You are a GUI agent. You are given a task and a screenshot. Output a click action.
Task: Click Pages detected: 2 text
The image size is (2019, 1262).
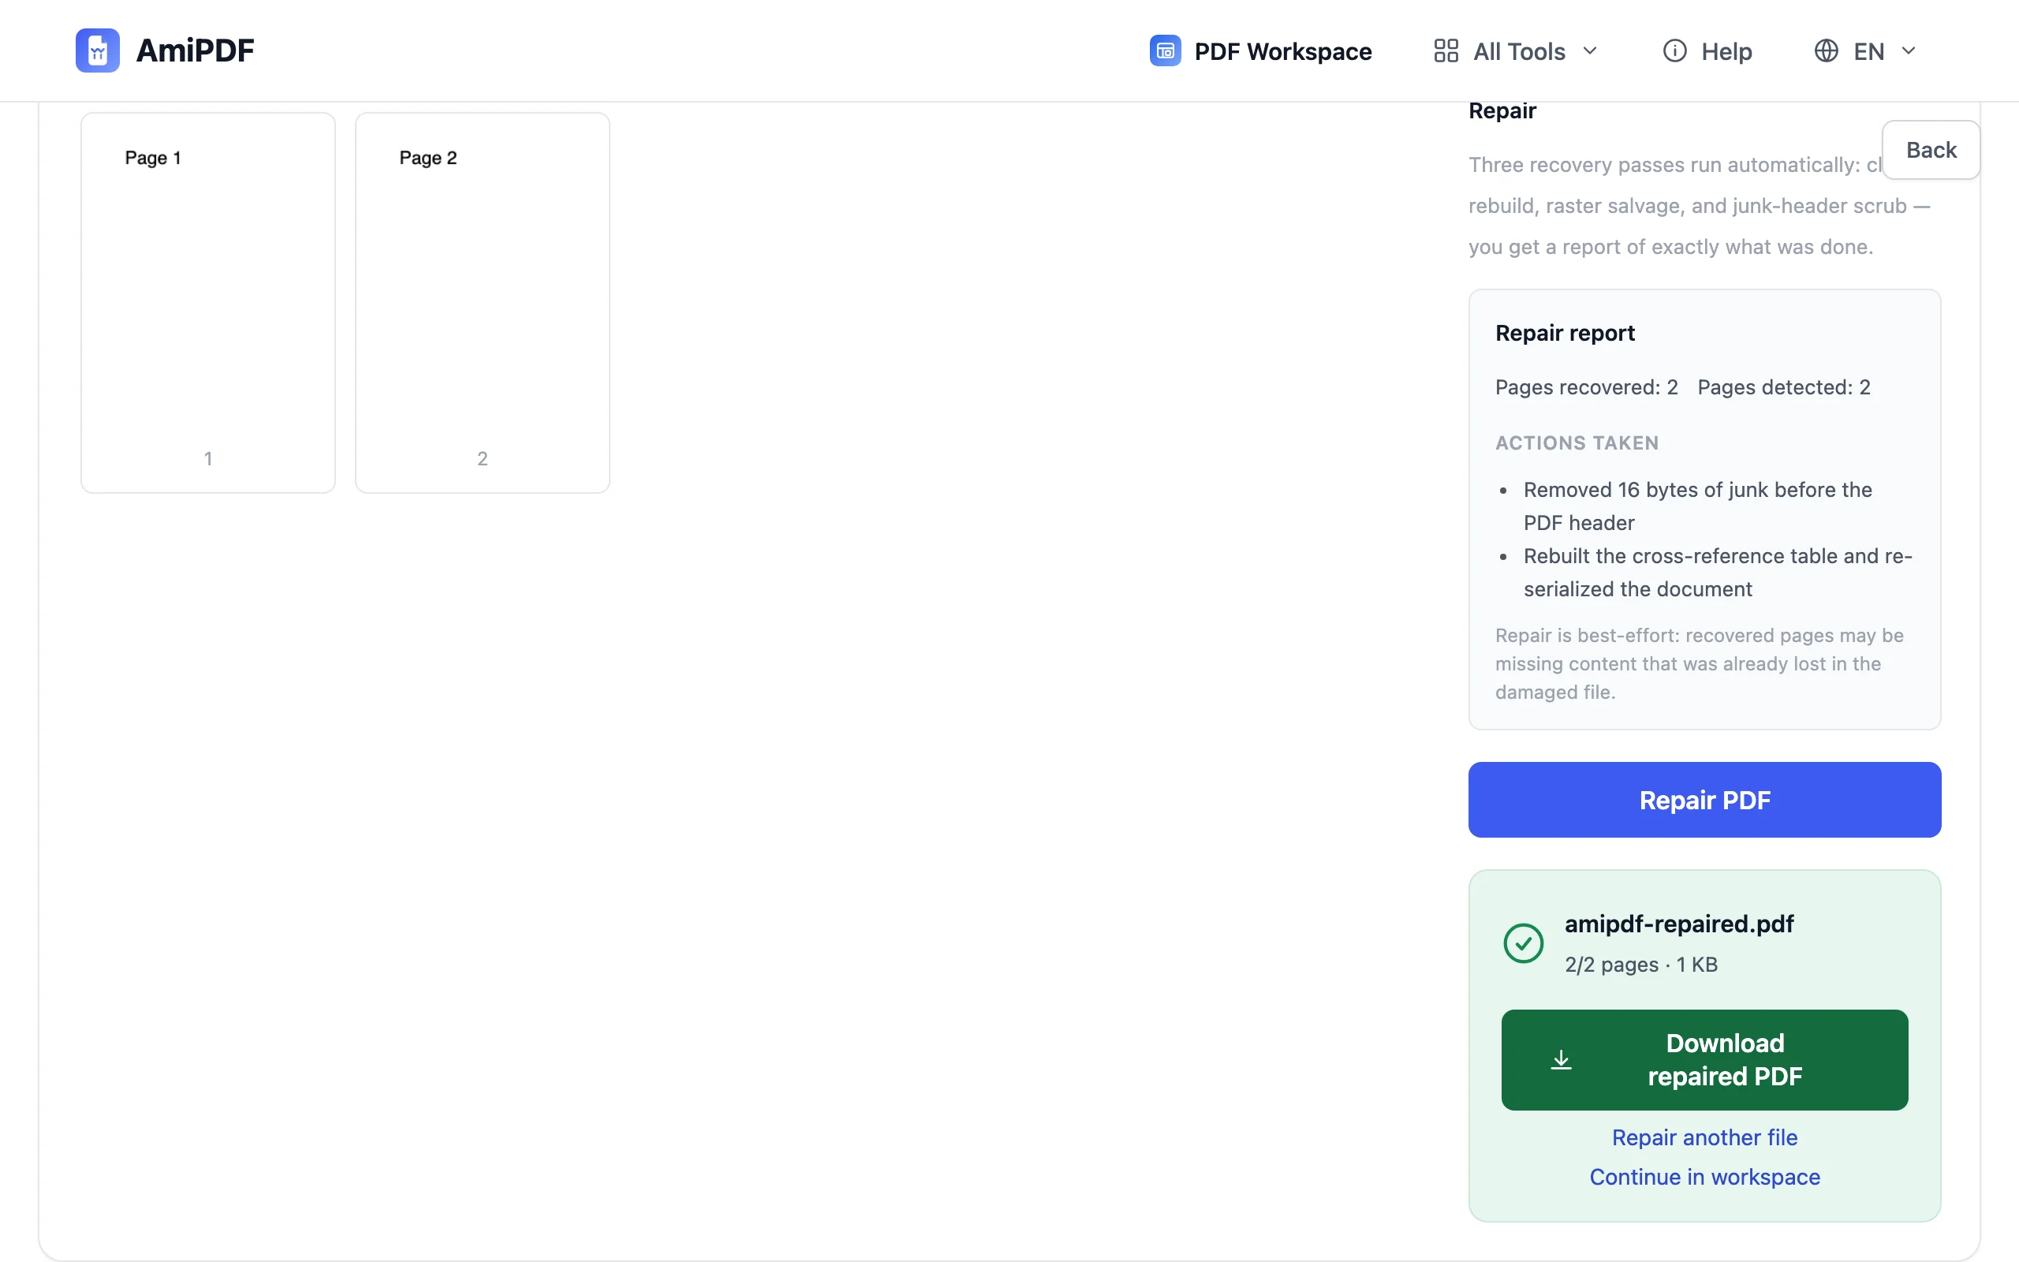pyautogui.click(x=1784, y=387)
